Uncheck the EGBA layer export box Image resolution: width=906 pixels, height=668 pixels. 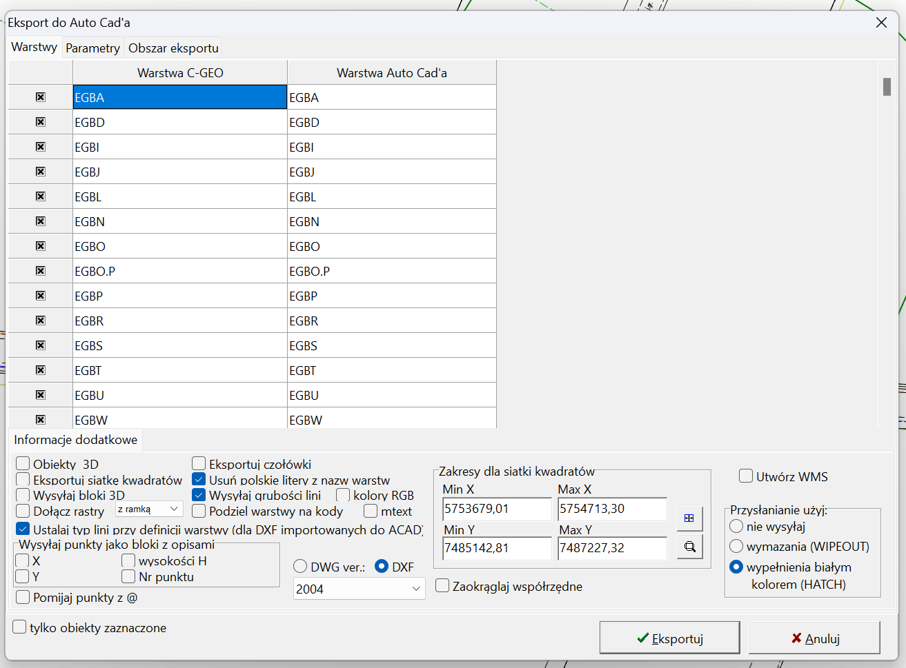click(41, 97)
